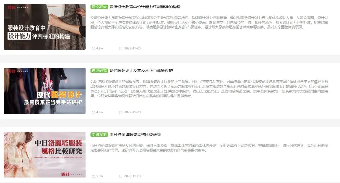This screenshot has width=340, height=183.
Task: Click the 5.0w view count text
Action: pyautogui.click(x=99, y=176)
